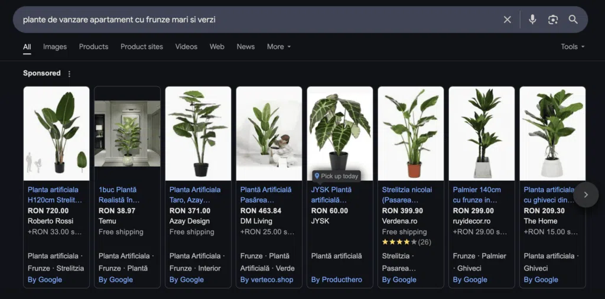Click the 'Sponsored' label
The height and width of the screenshot is (299, 605).
(x=42, y=73)
